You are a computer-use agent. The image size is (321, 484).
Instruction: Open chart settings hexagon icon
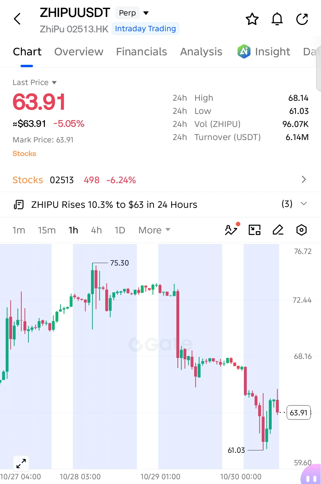pyautogui.click(x=301, y=230)
